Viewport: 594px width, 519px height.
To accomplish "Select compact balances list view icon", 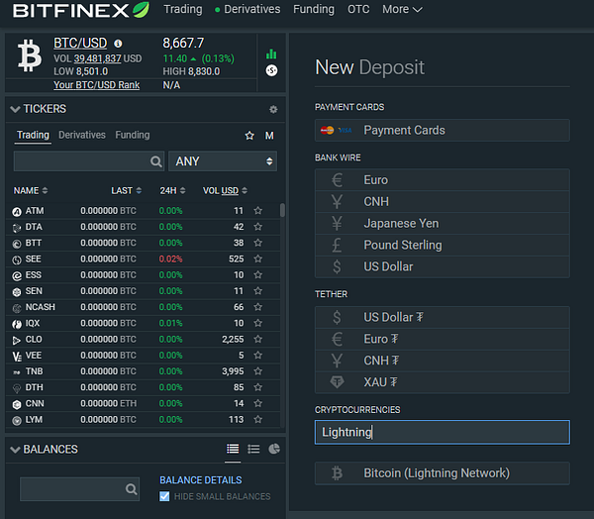I will tap(253, 450).
